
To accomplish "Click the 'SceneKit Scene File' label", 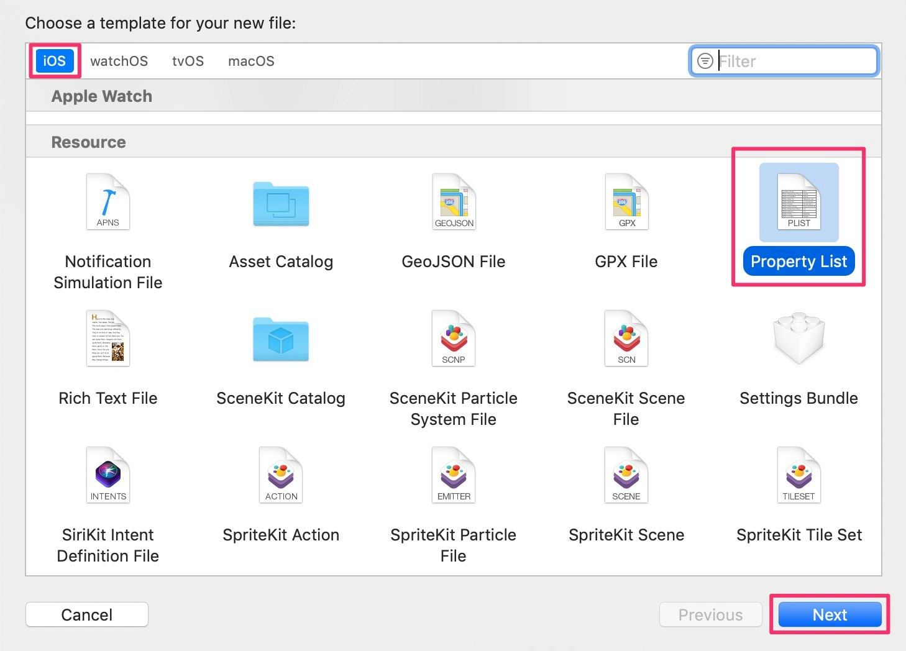I will tap(626, 409).
